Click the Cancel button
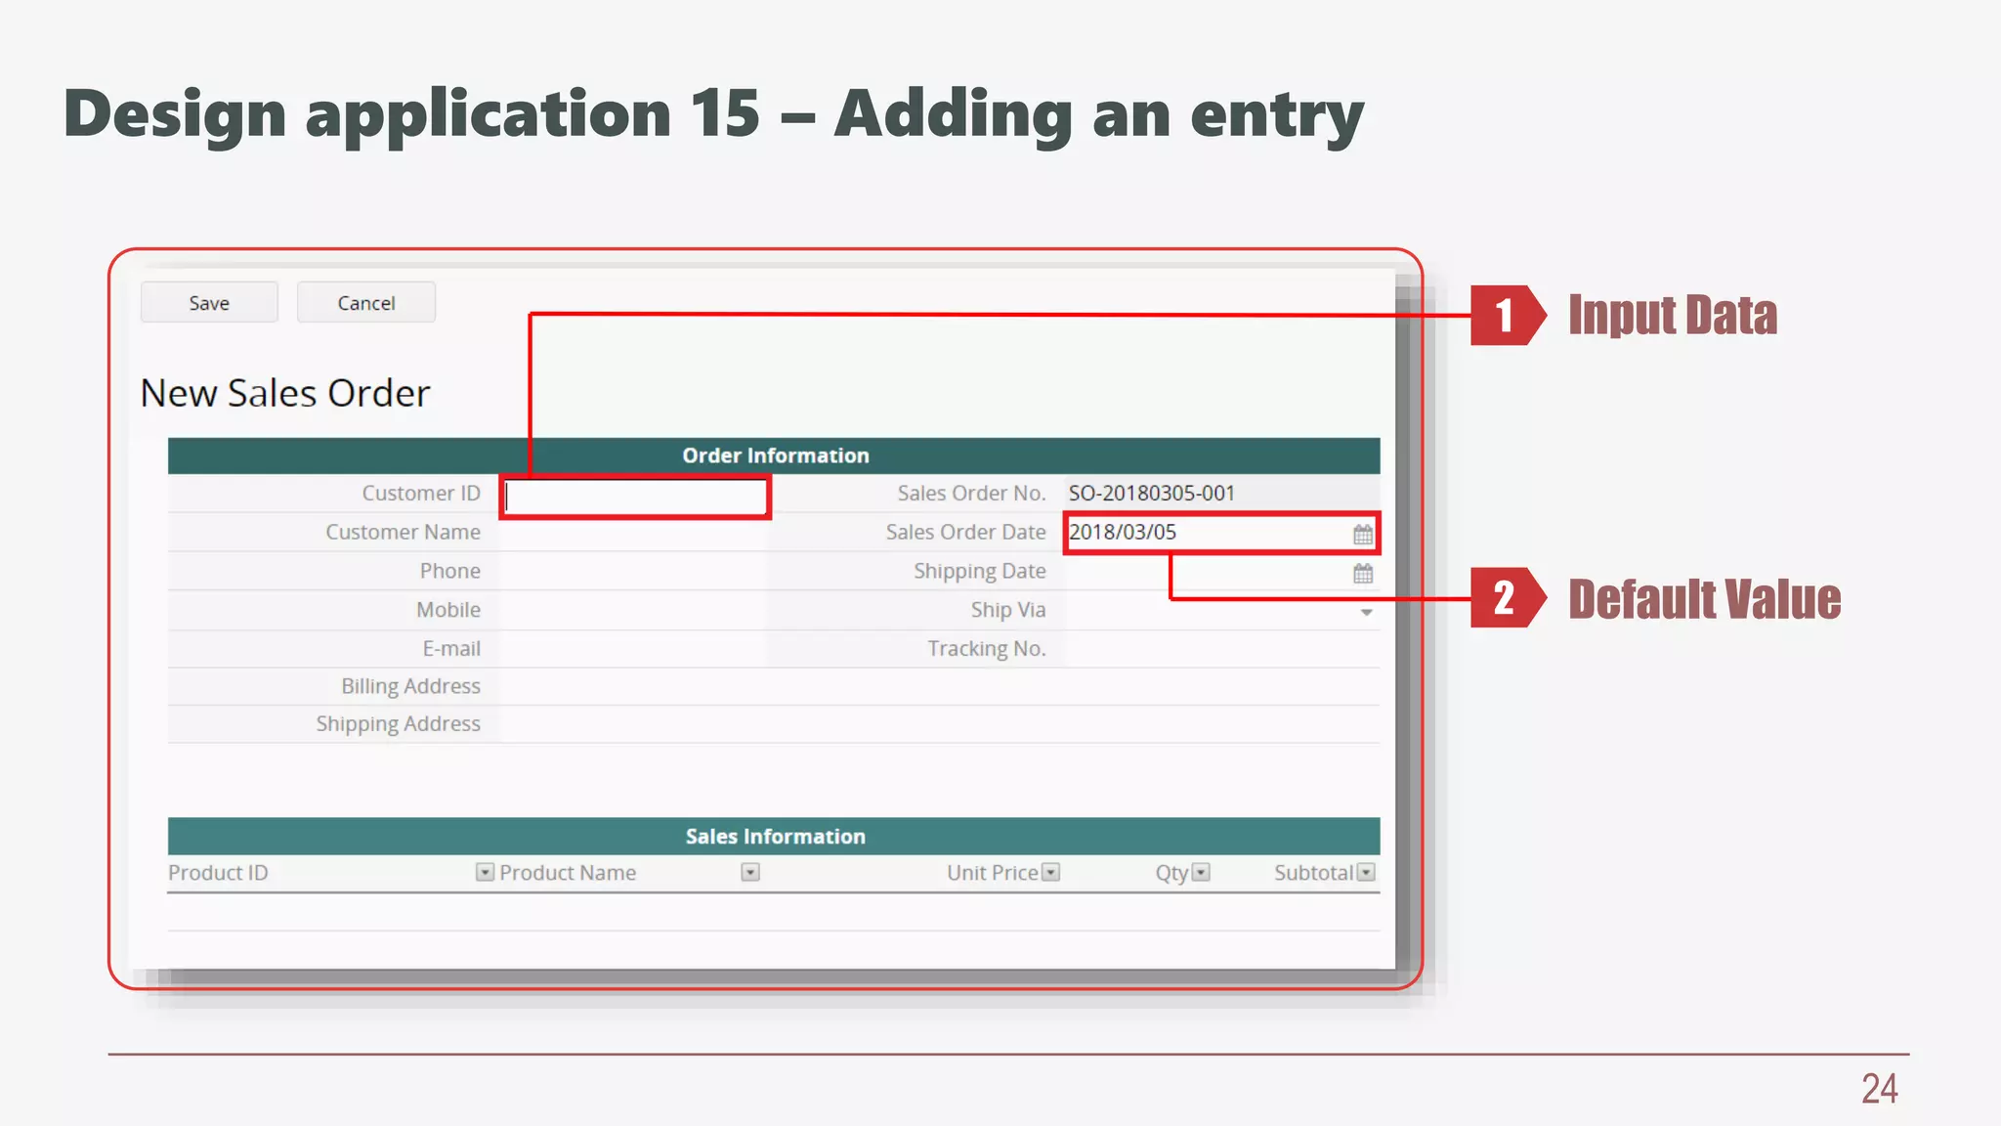2001x1126 pixels. [x=366, y=303]
